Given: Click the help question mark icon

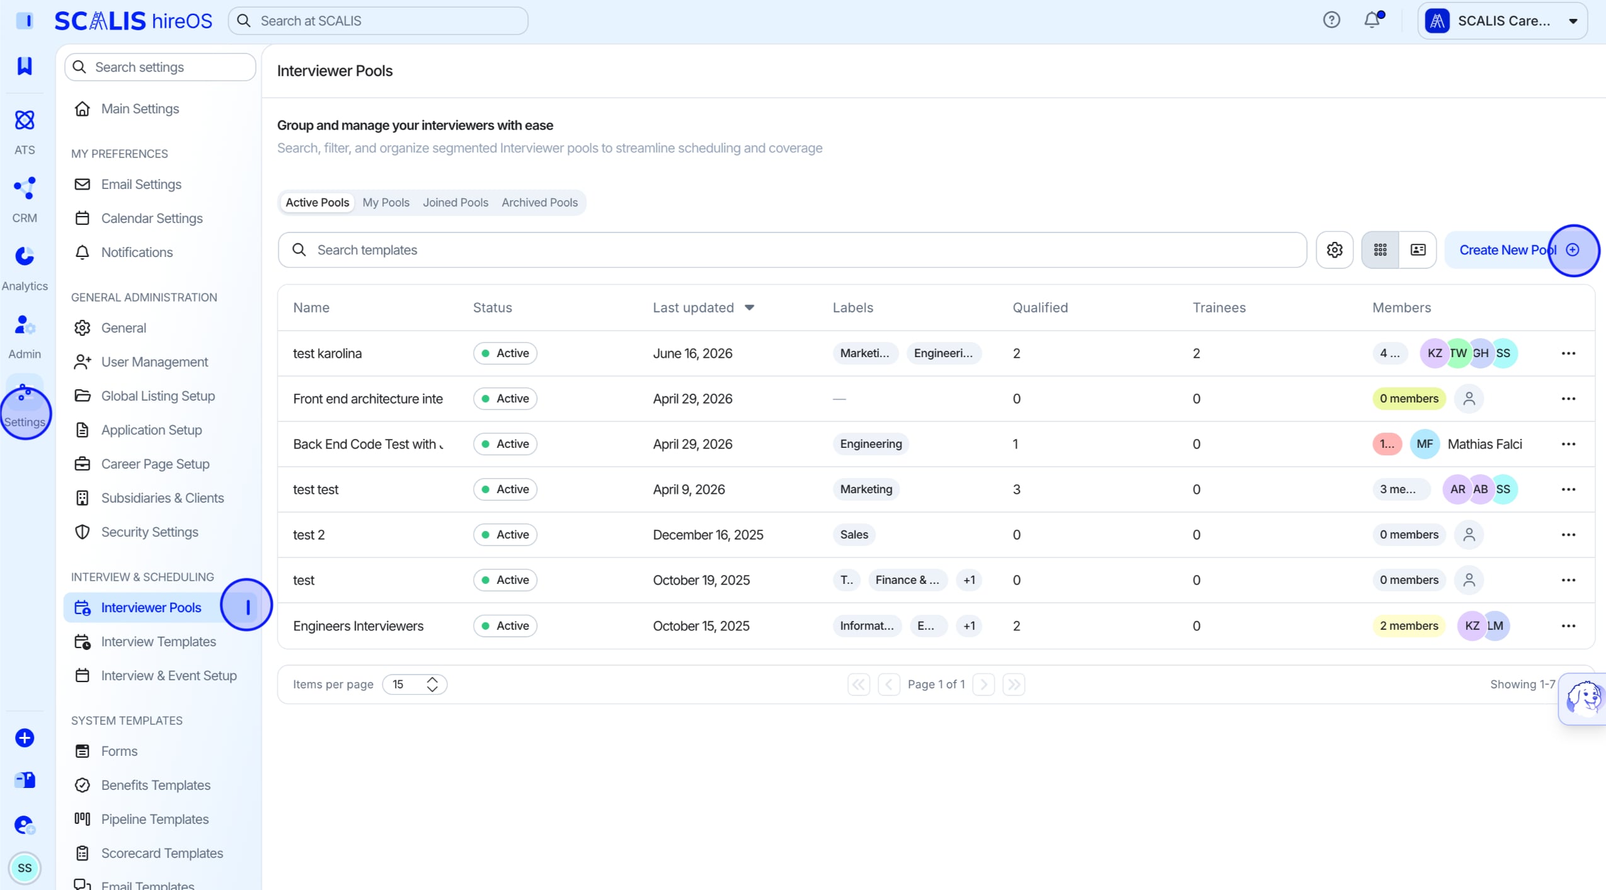Looking at the screenshot, I should 1331,20.
